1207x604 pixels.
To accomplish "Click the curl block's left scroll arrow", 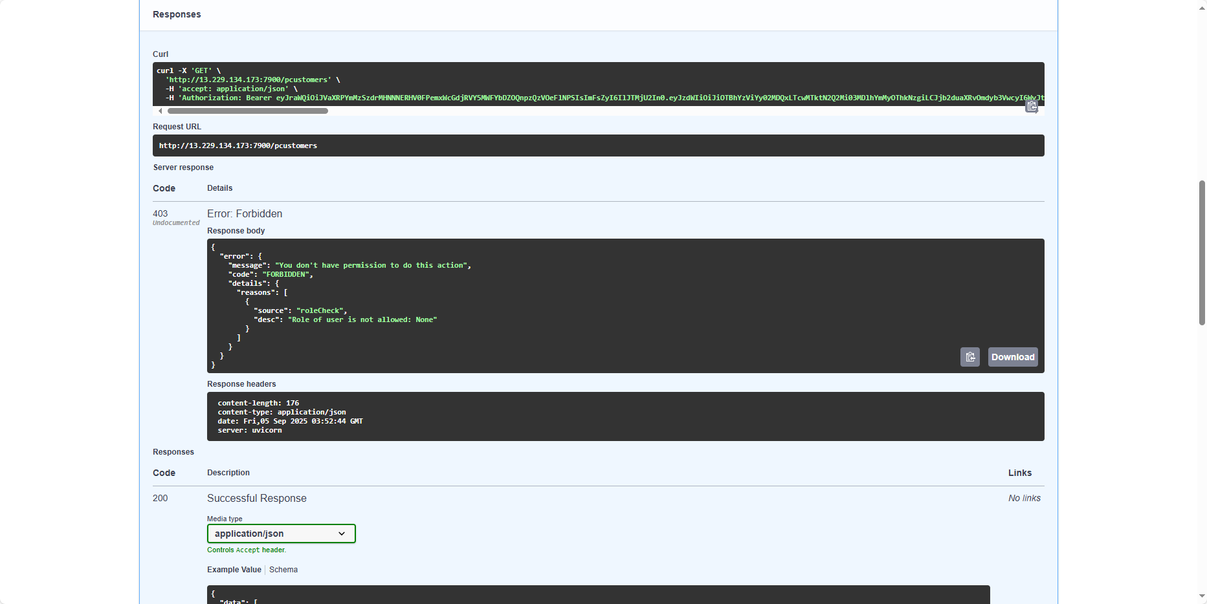I will tap(160, 111).
